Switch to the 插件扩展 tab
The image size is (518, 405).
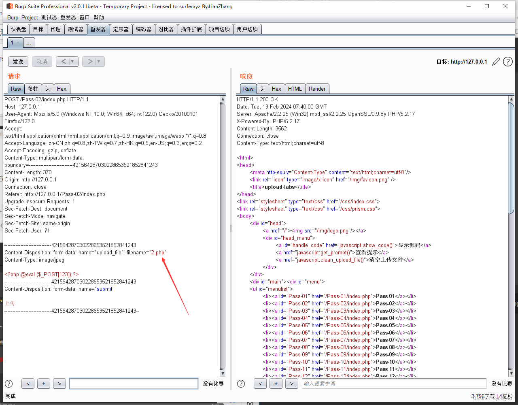pyautogui.click(x=191, y=29)
